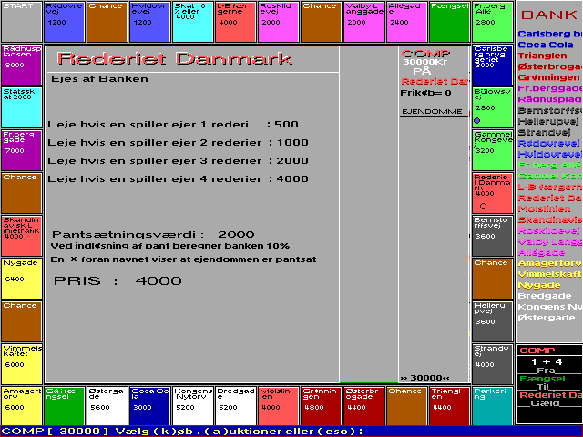583x437 pixels.
Task: Click Nygade in the BANK list
Action: [x=539, y=285]
